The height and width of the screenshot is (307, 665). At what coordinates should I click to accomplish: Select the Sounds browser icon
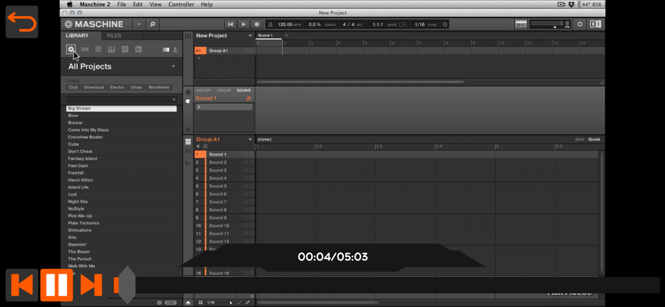click(98, 50)
